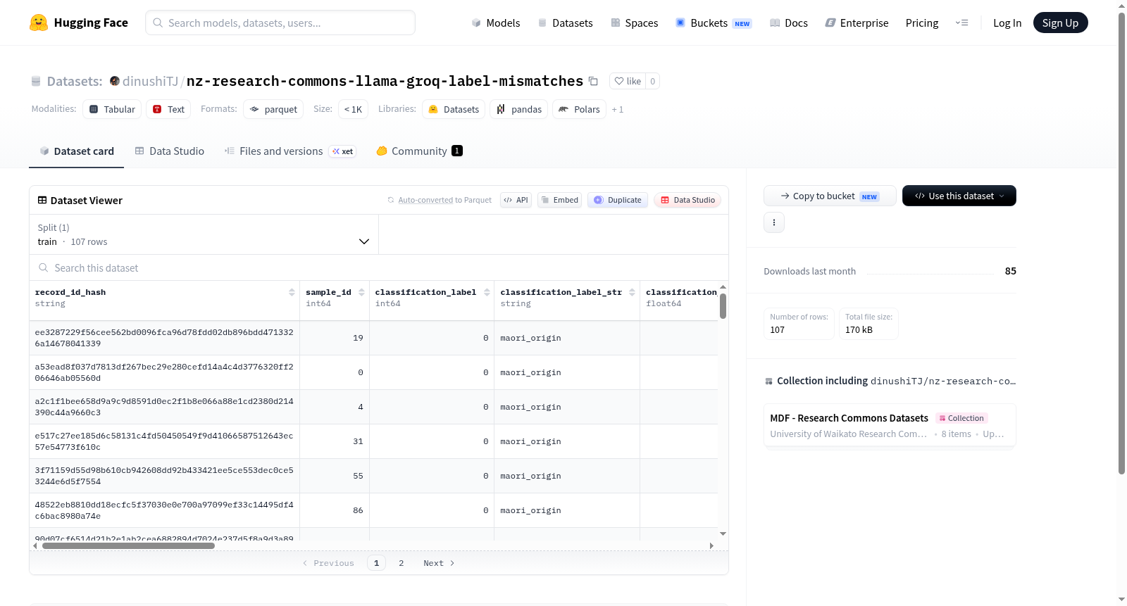1127x606 pixels.
Task: Click the Text modality tag
Action: pos(168,109)
